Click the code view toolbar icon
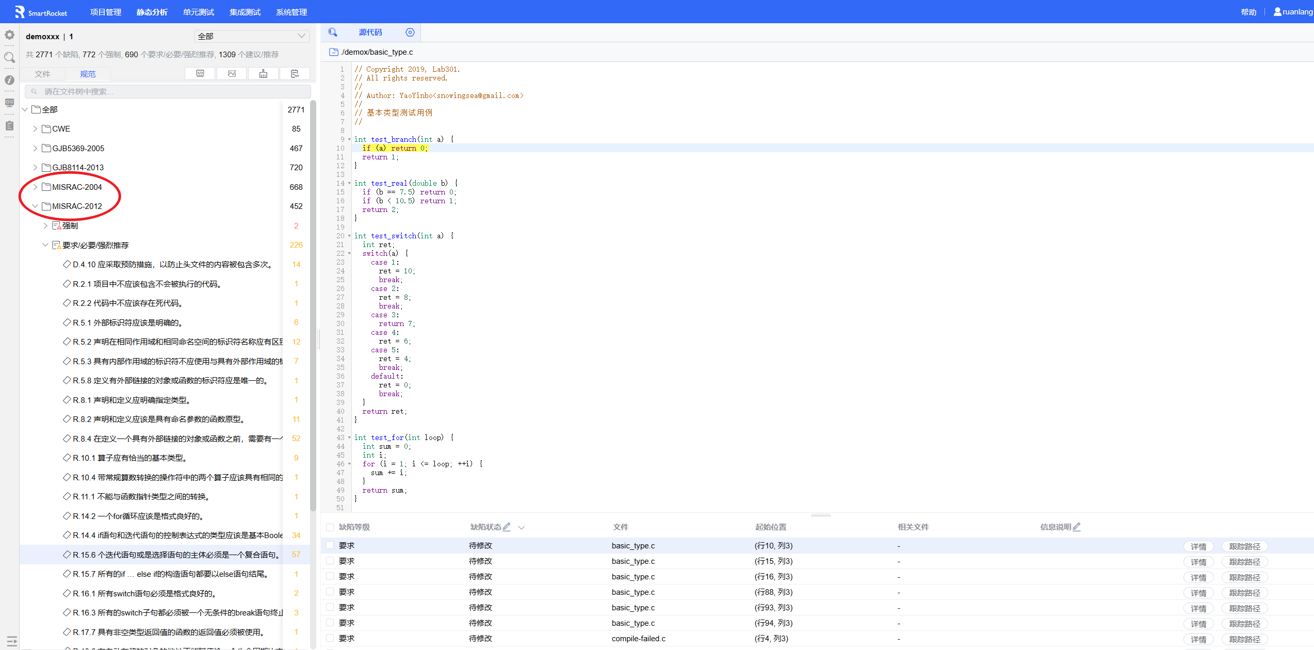 [x=200, y=74]
